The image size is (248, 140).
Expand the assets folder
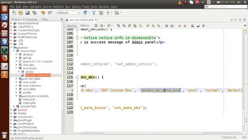[x=19, y=72]
